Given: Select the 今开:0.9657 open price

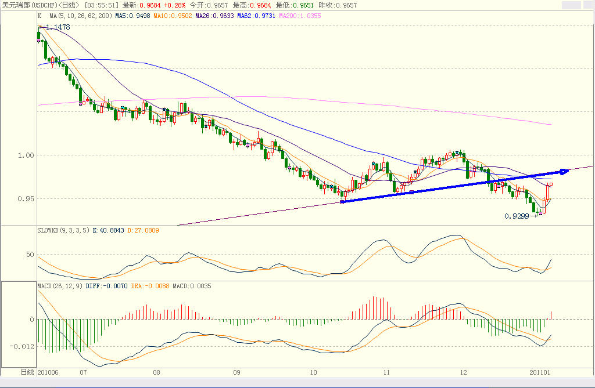Looking at the screenshot, I should (x=209, y=5).
